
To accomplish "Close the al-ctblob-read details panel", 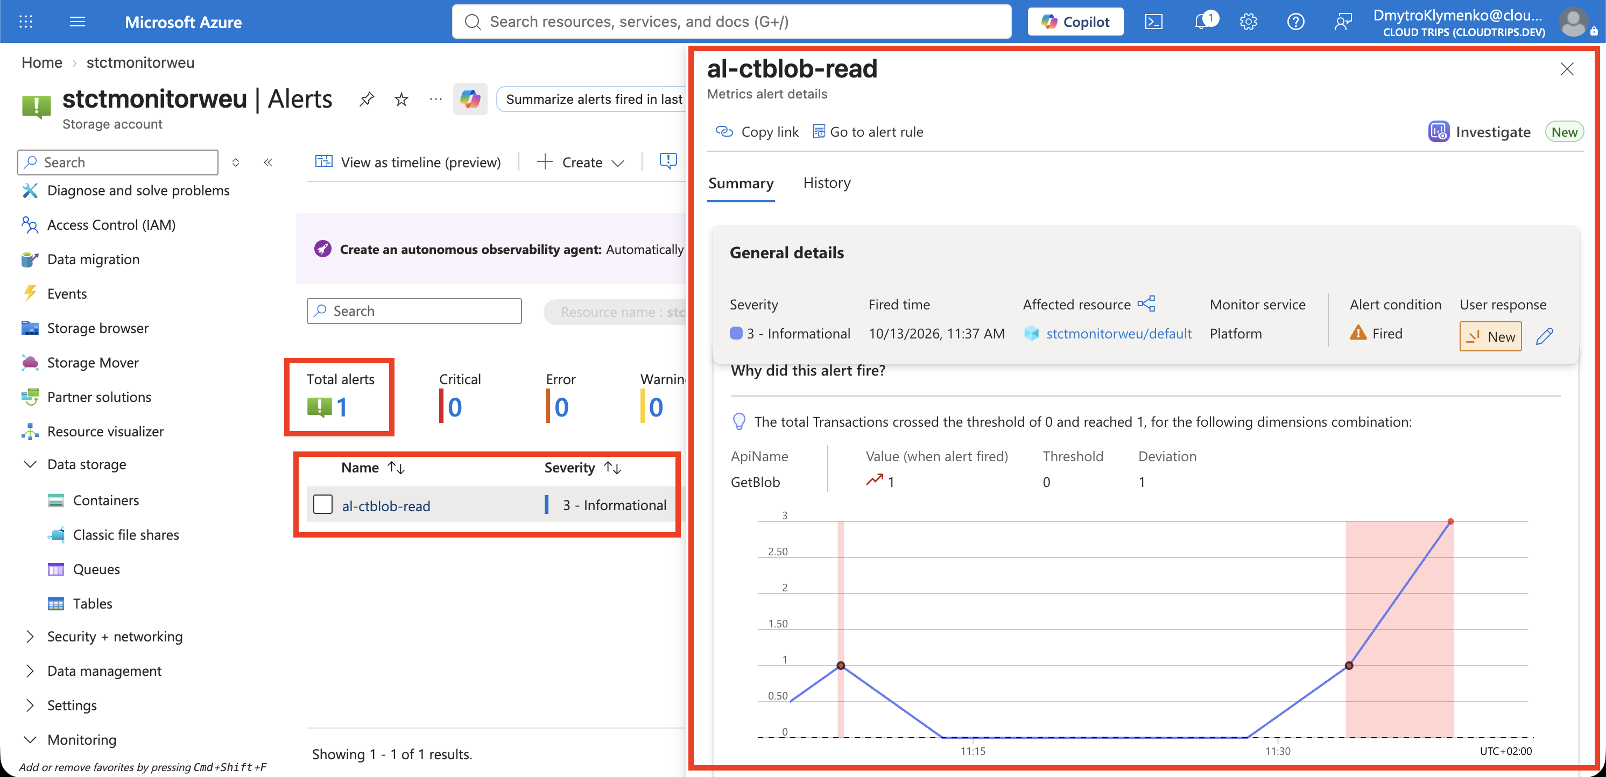I will click(x=1567, y=68).
